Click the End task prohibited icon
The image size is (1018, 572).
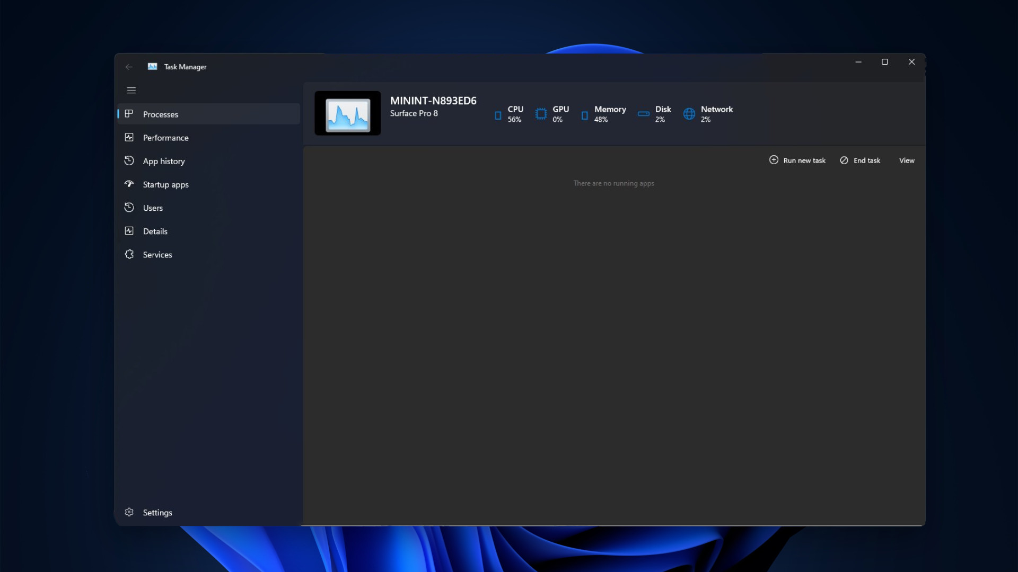pyautogui.click(x=844, y=160)
